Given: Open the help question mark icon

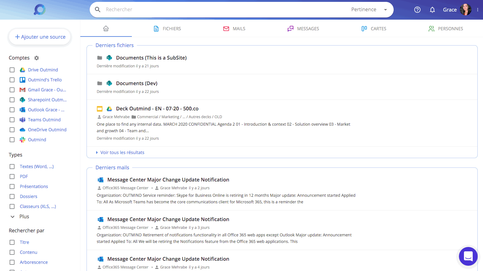Looking at the screenshot, I should coord(417,10).
